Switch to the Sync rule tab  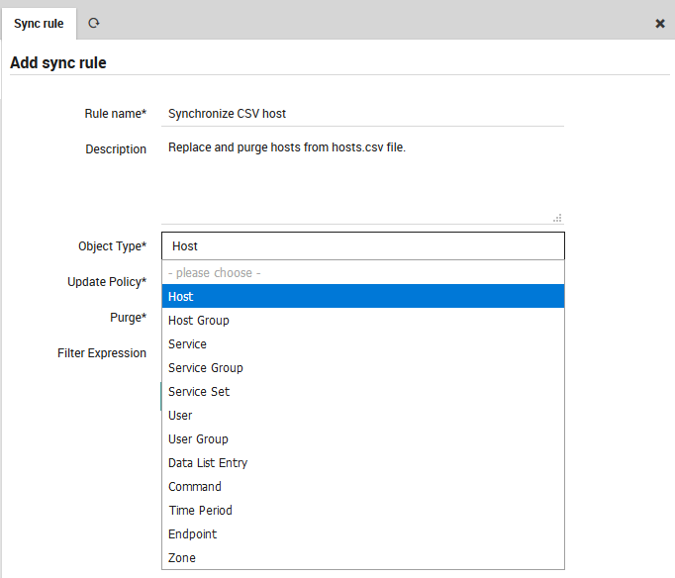[39, 23]
